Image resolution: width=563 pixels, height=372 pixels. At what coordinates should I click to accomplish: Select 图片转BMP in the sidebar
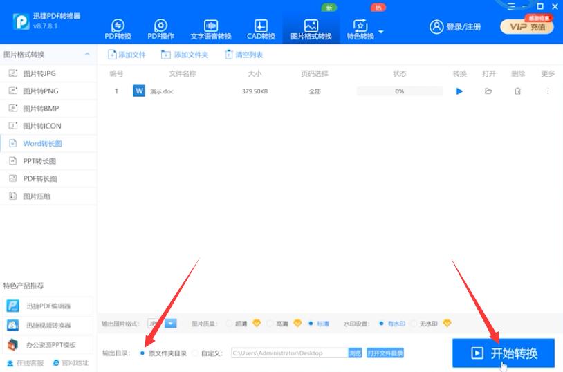tap(48, 109)
